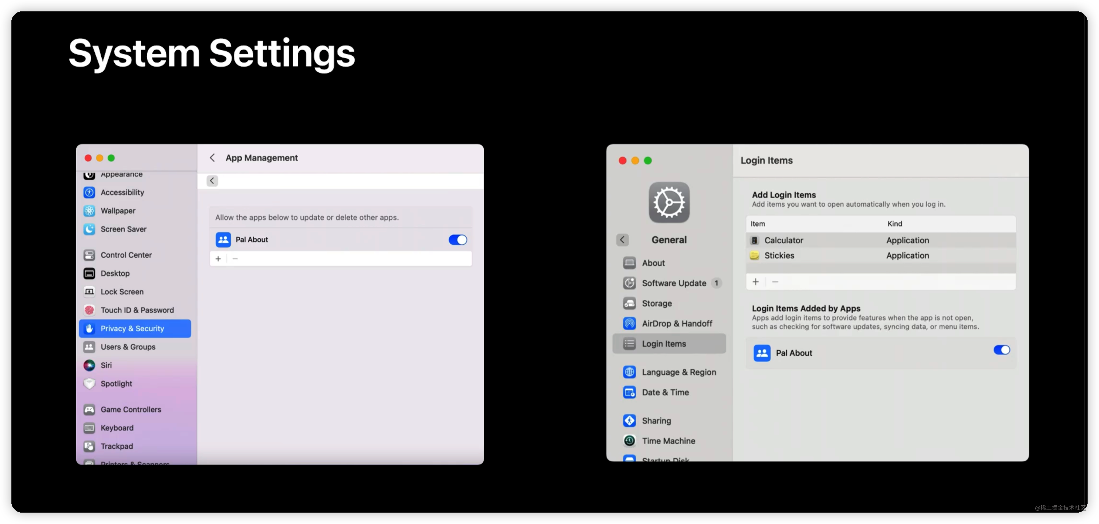This screenshot has height=524, width=1099.
Task: Open Users & Groups settings
Action: click(128, 346)
